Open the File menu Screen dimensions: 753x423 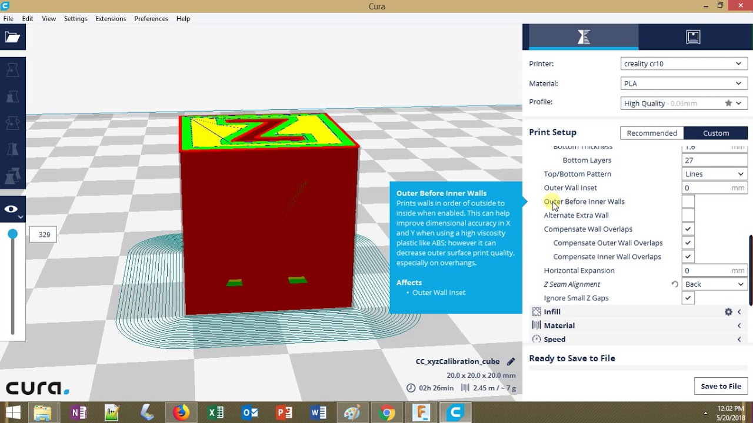pos(8,19)
